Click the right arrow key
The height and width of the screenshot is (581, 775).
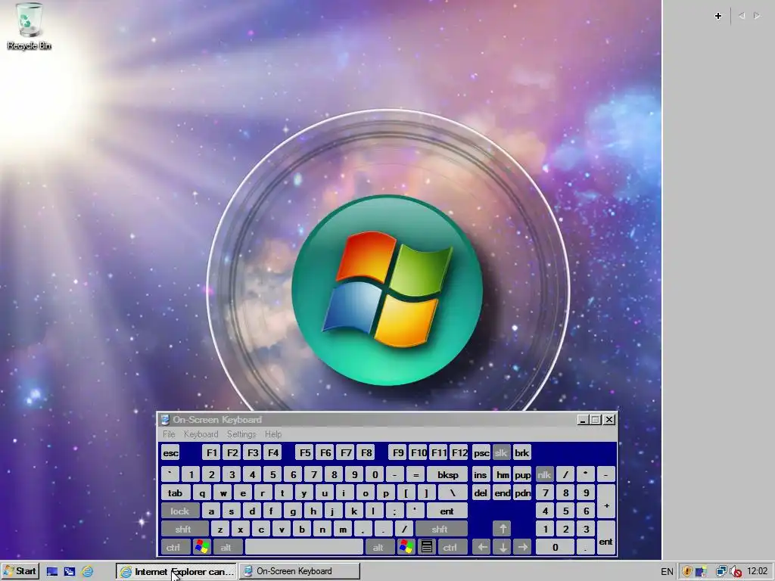coord(522,548)
